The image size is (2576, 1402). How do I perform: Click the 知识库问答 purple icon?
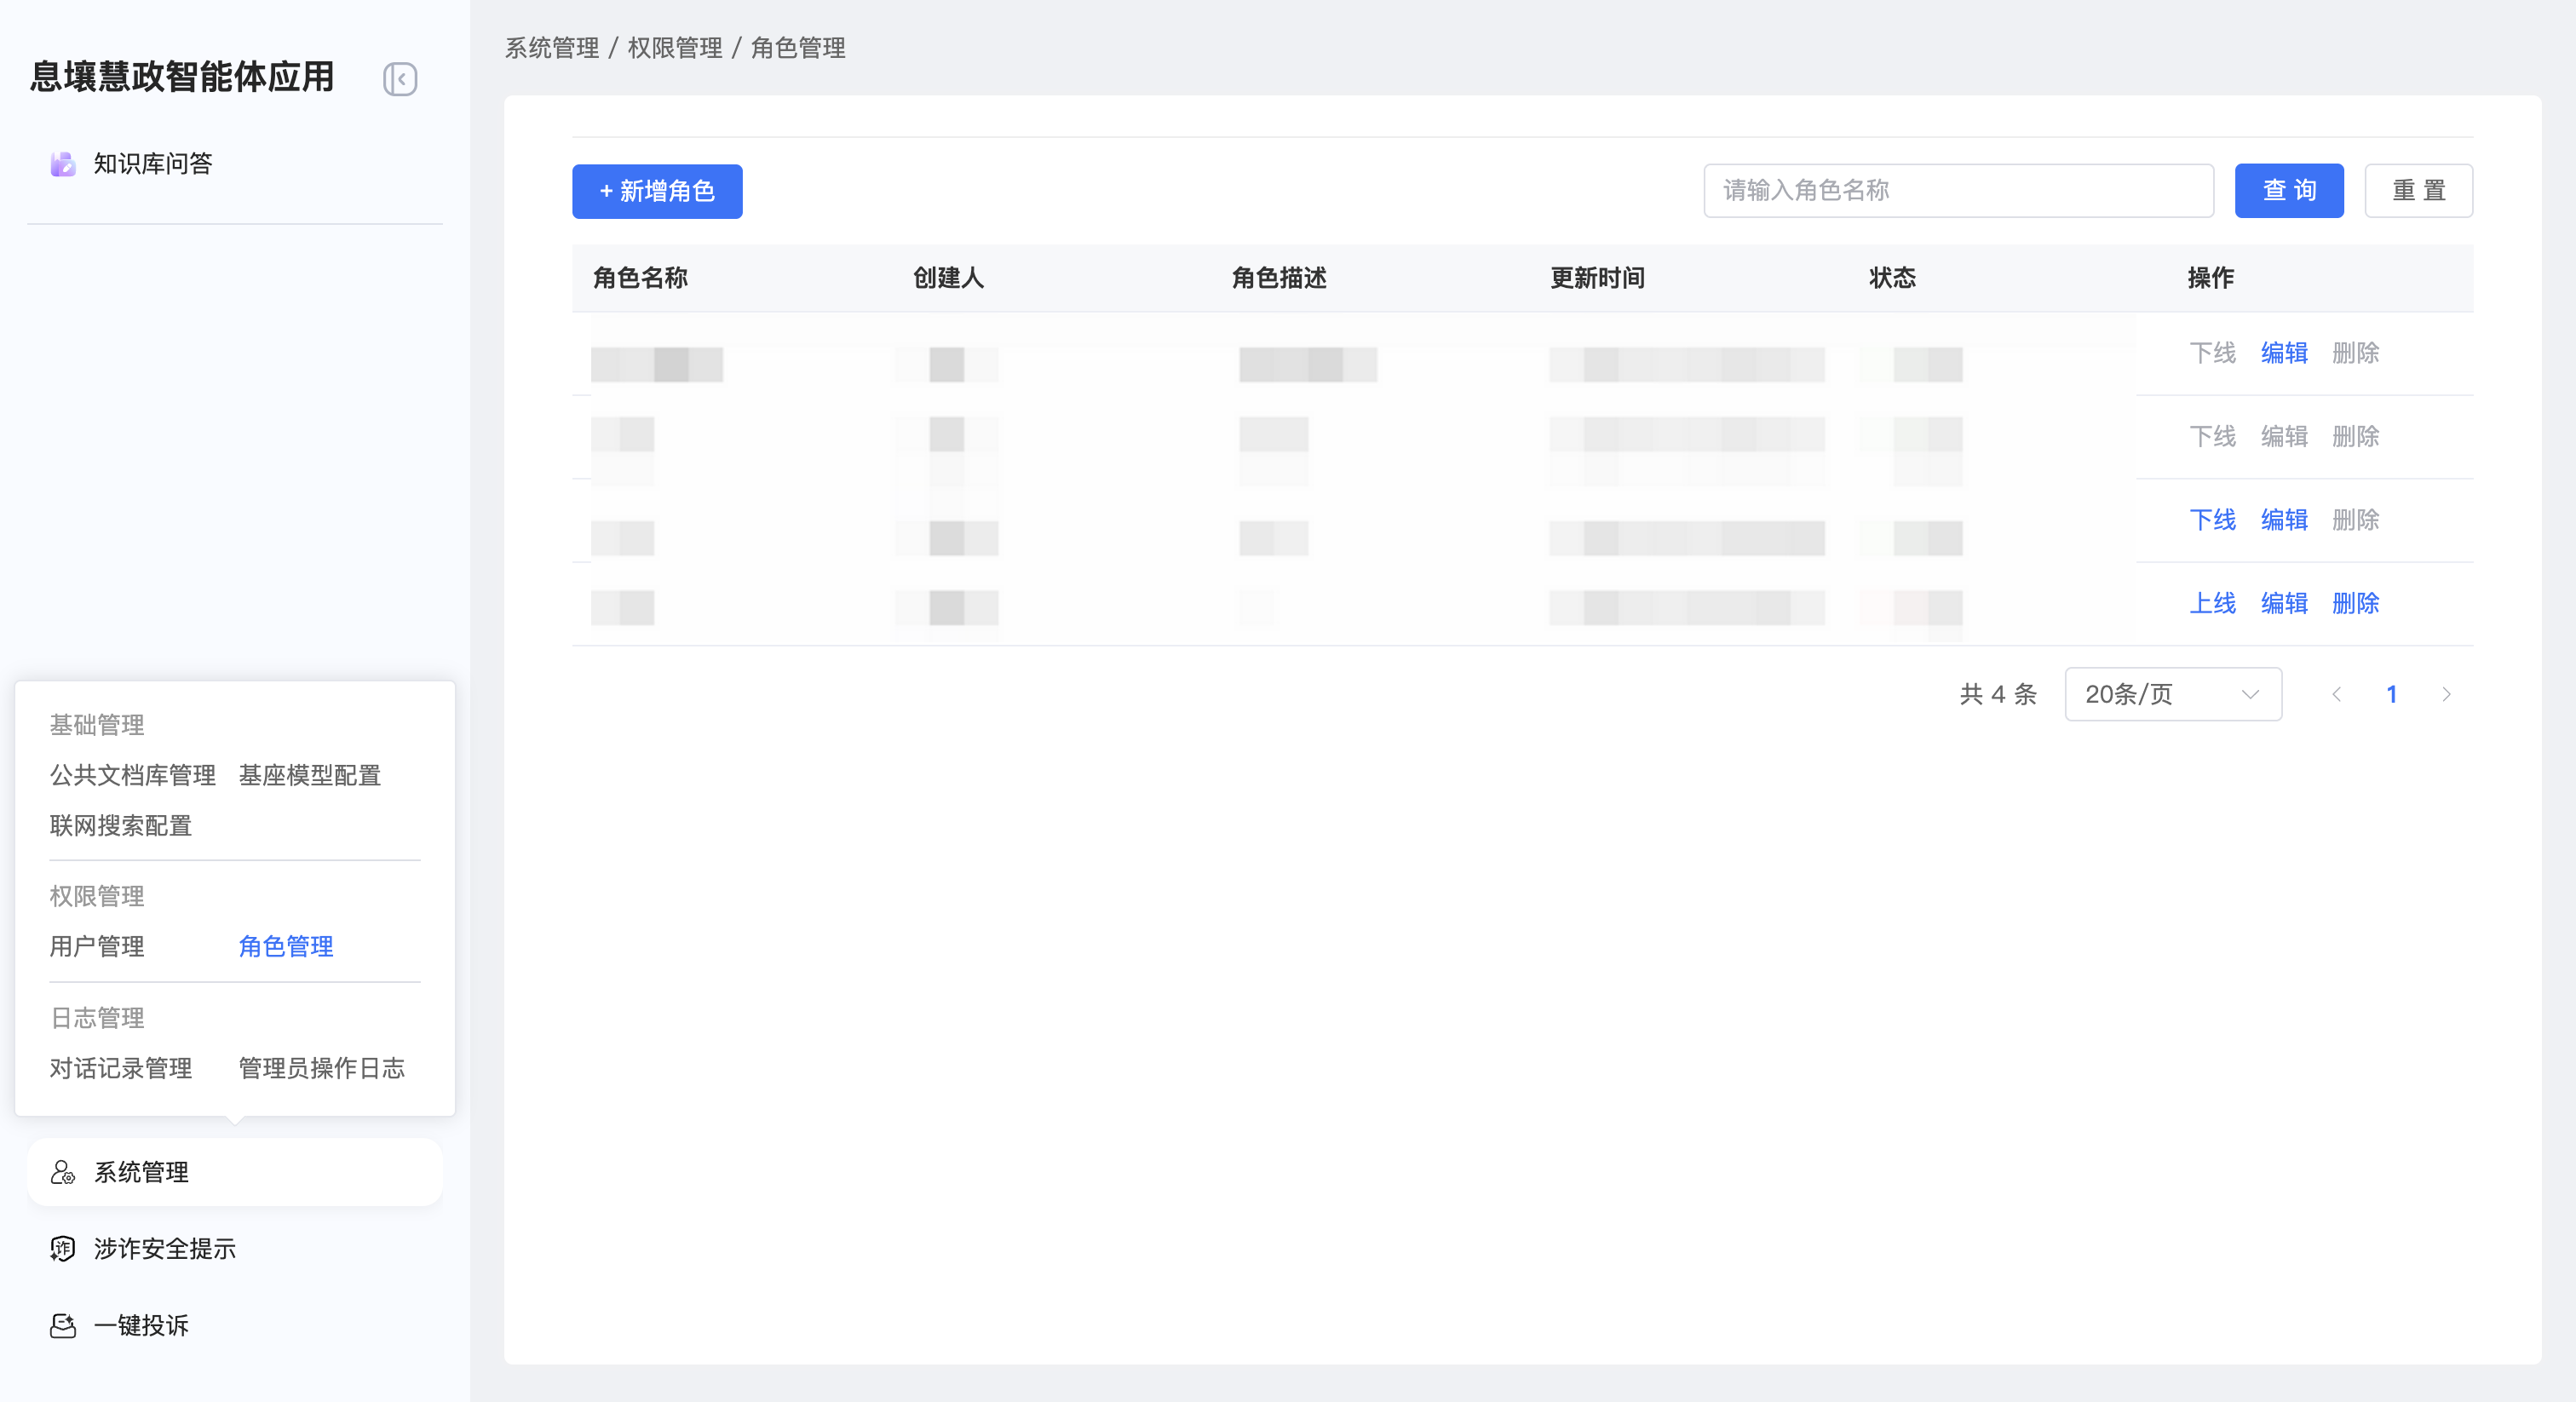tap(63, 164)
